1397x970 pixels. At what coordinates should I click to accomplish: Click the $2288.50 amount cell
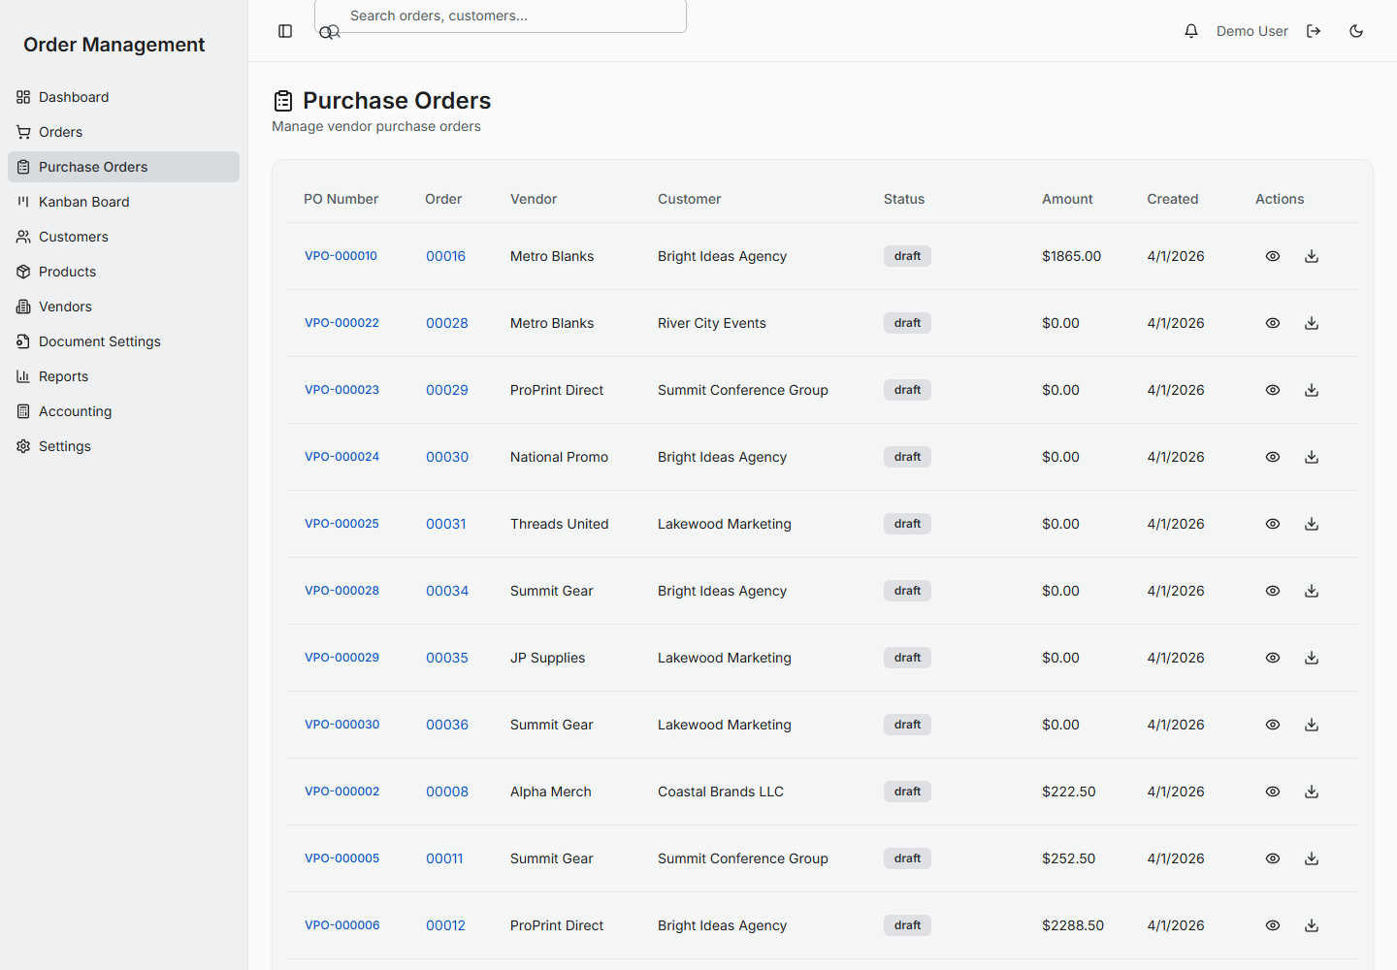coord(1073,925)
